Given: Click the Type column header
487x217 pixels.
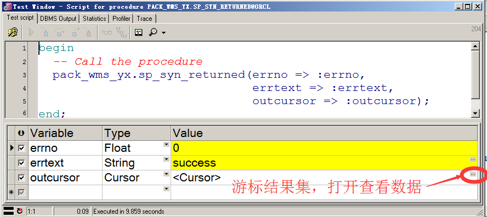Looking at the screenshot, I should [x=137, y=134].
